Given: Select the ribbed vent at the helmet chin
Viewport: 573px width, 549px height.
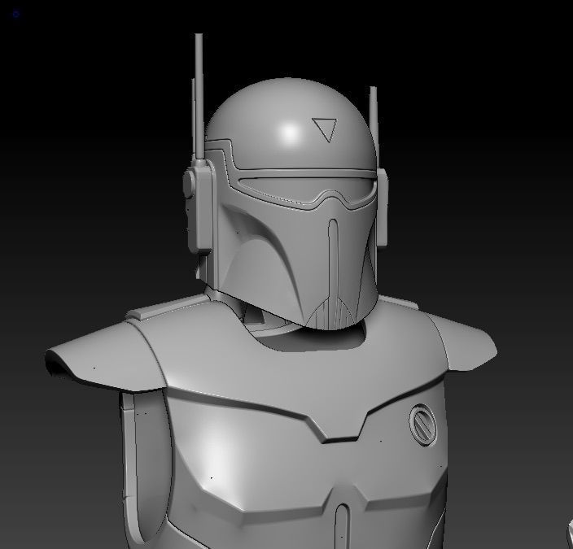Looking at the screenshot, I should (x=331, y=312).
